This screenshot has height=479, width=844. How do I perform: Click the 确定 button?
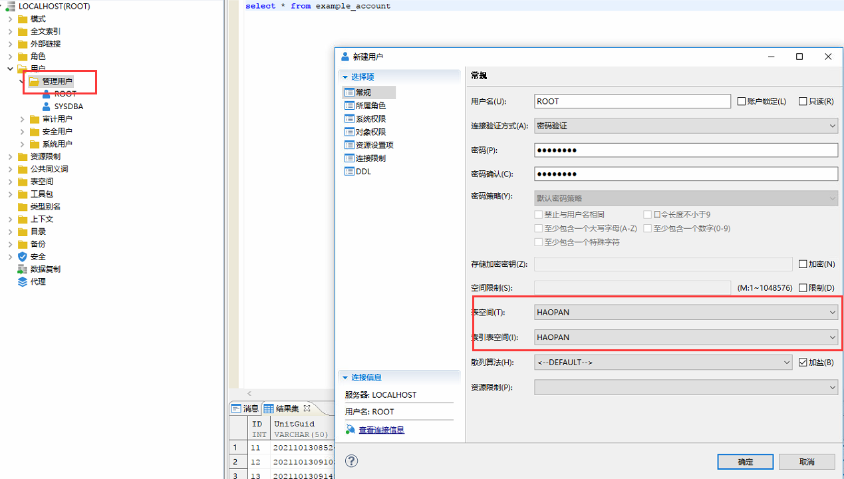click(x=745, y=462)
